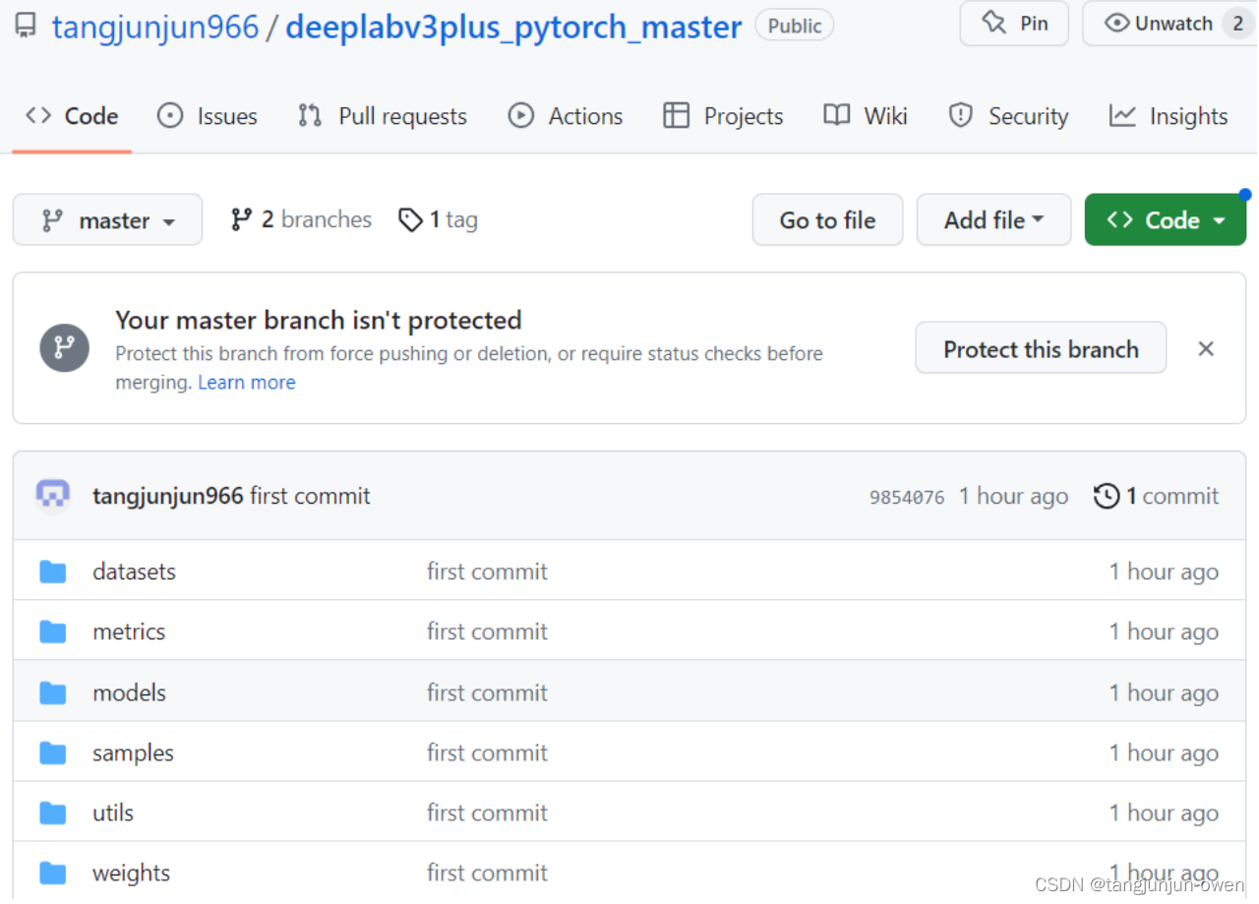This screenshot has width=1259, height=904.
Task: Open the samples folder
Action: (133, 753)
